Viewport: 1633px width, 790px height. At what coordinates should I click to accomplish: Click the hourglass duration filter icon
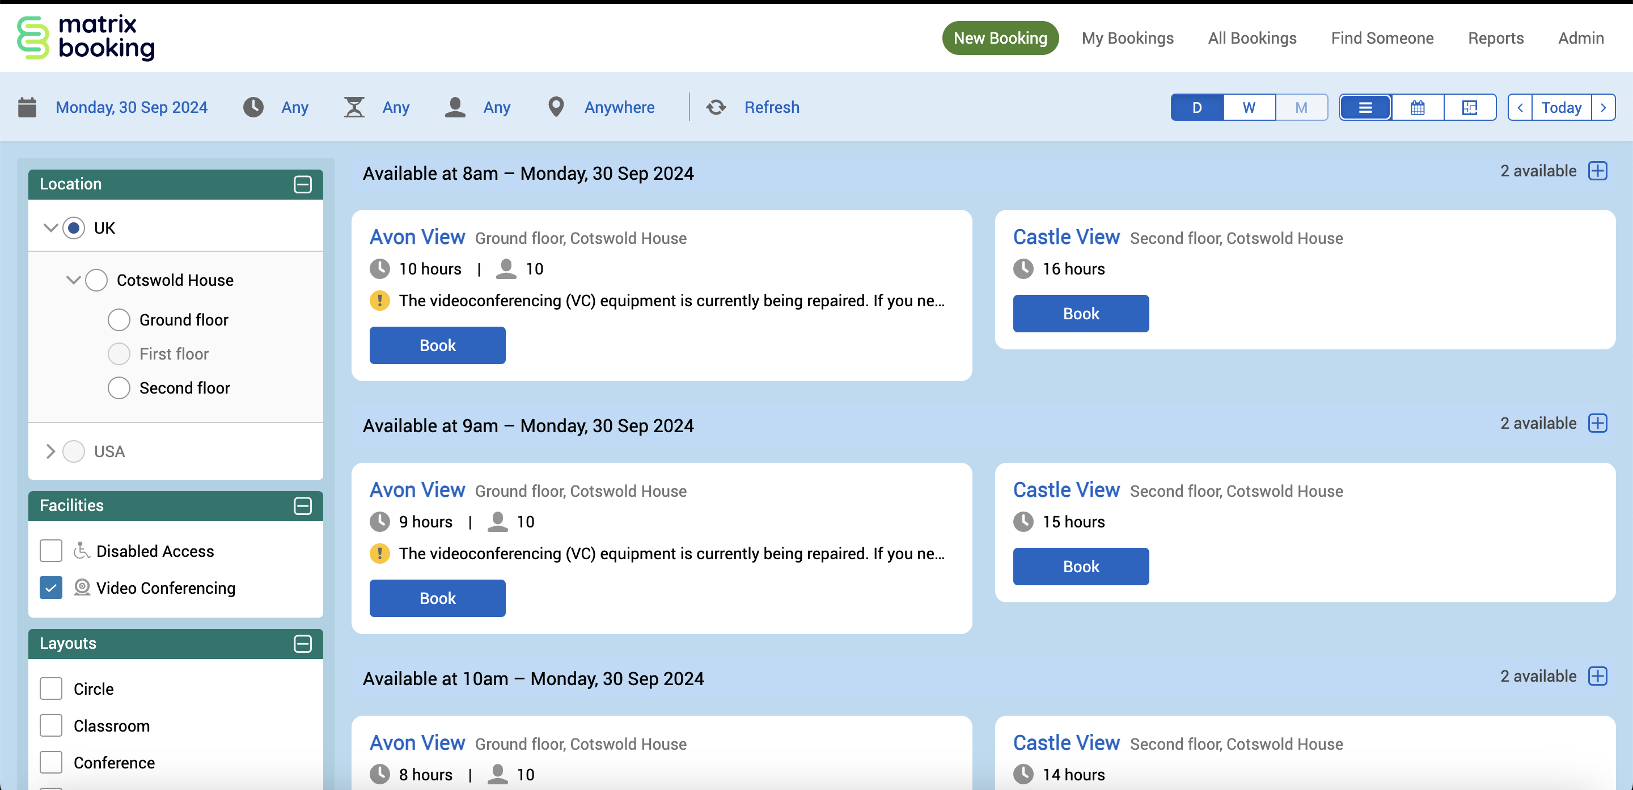pyautogui.click(x=354, y=107)
